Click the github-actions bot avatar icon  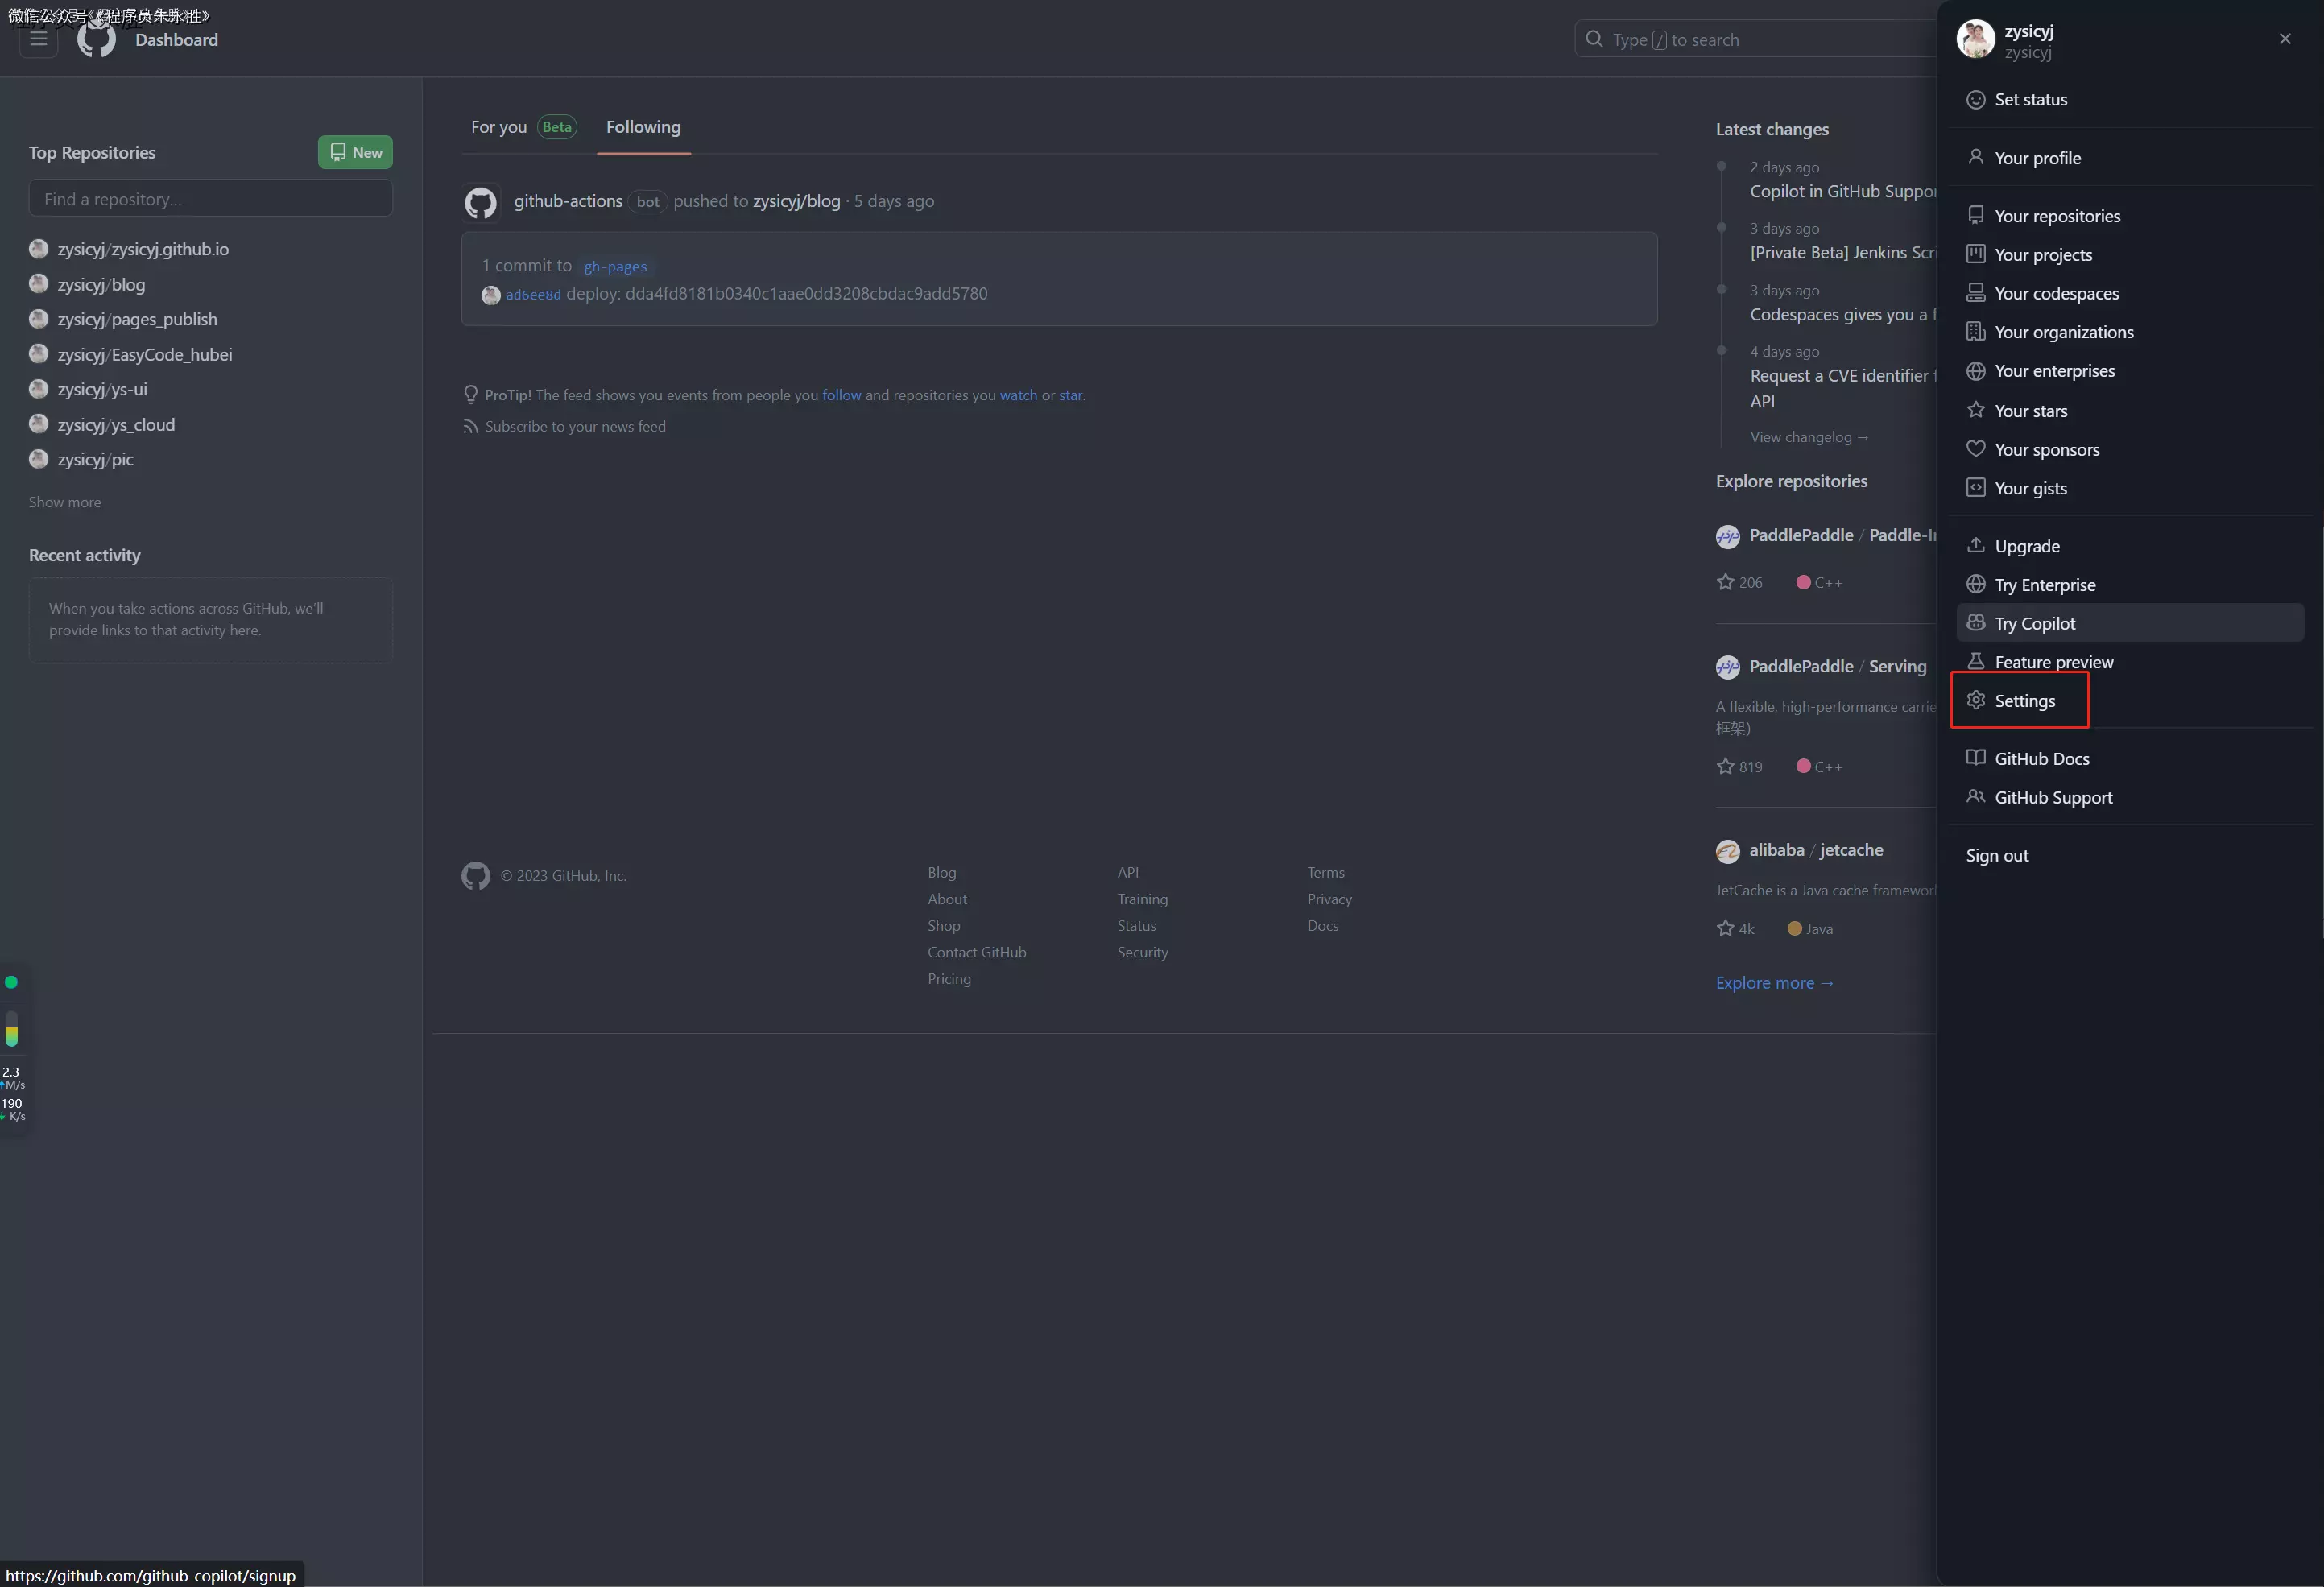[x=480, y=202]
